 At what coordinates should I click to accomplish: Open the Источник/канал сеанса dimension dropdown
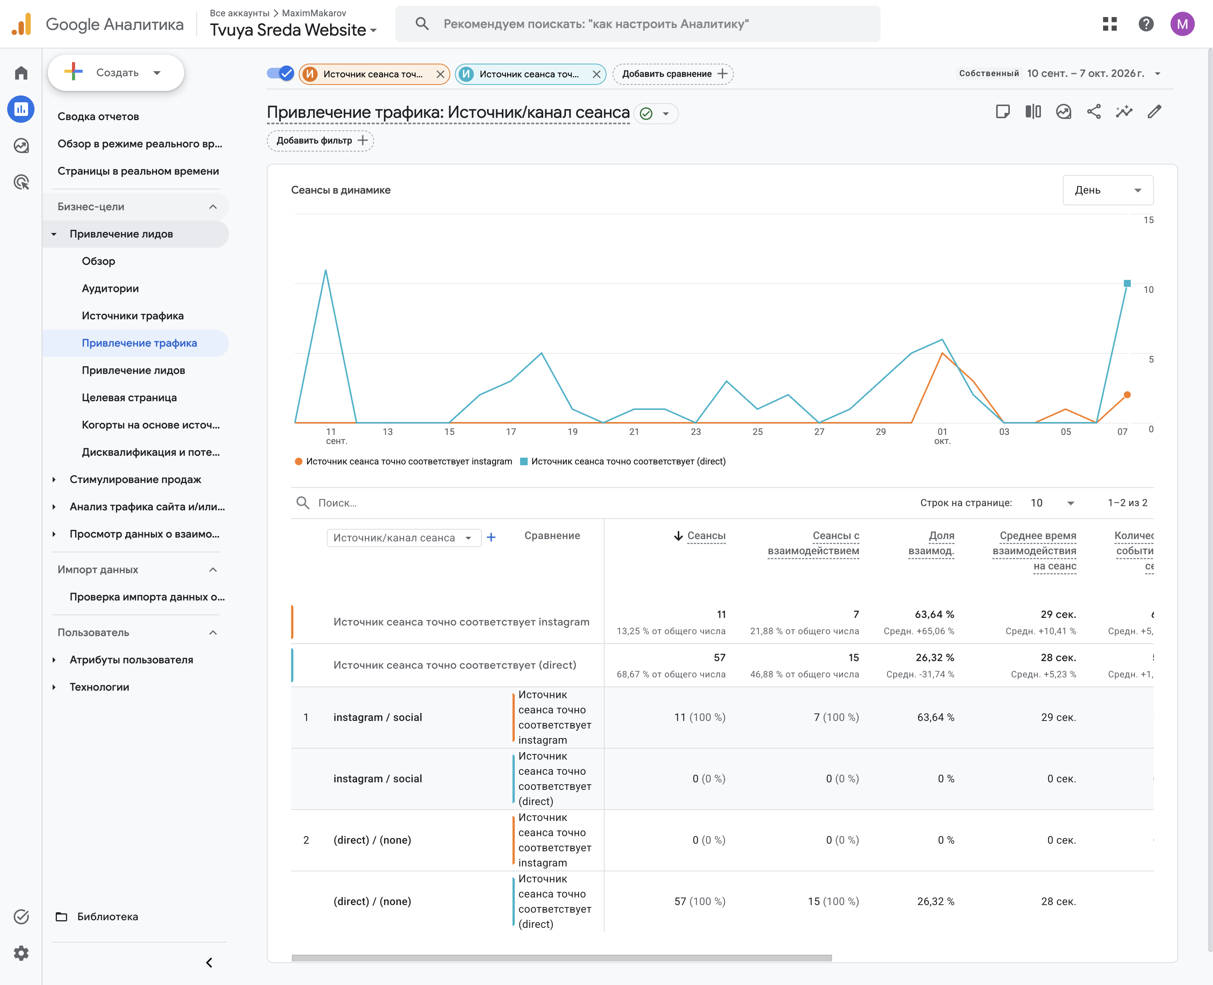(x=404, y=537)
